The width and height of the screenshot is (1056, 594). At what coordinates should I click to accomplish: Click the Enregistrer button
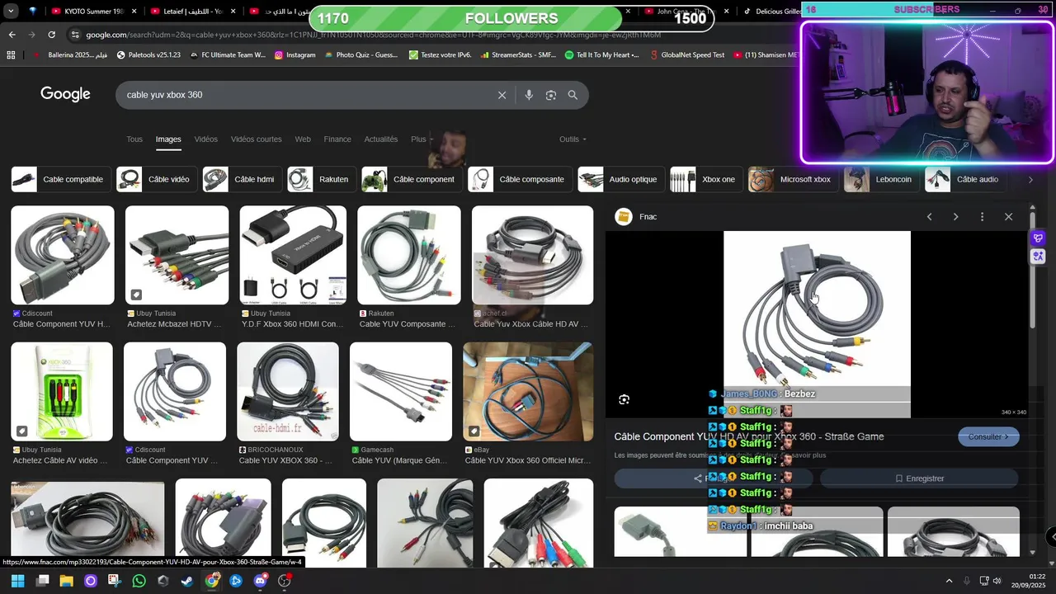pos(919,478)
